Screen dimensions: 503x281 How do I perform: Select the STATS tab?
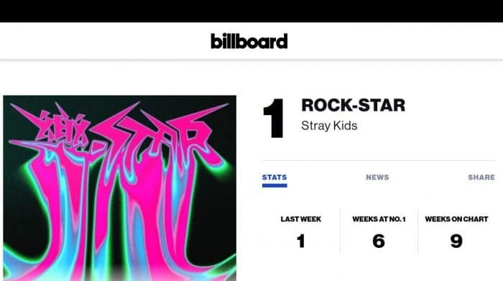pos(274,177)
